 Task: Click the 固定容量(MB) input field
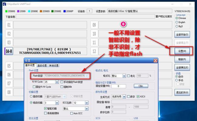(x=119, y=86)
